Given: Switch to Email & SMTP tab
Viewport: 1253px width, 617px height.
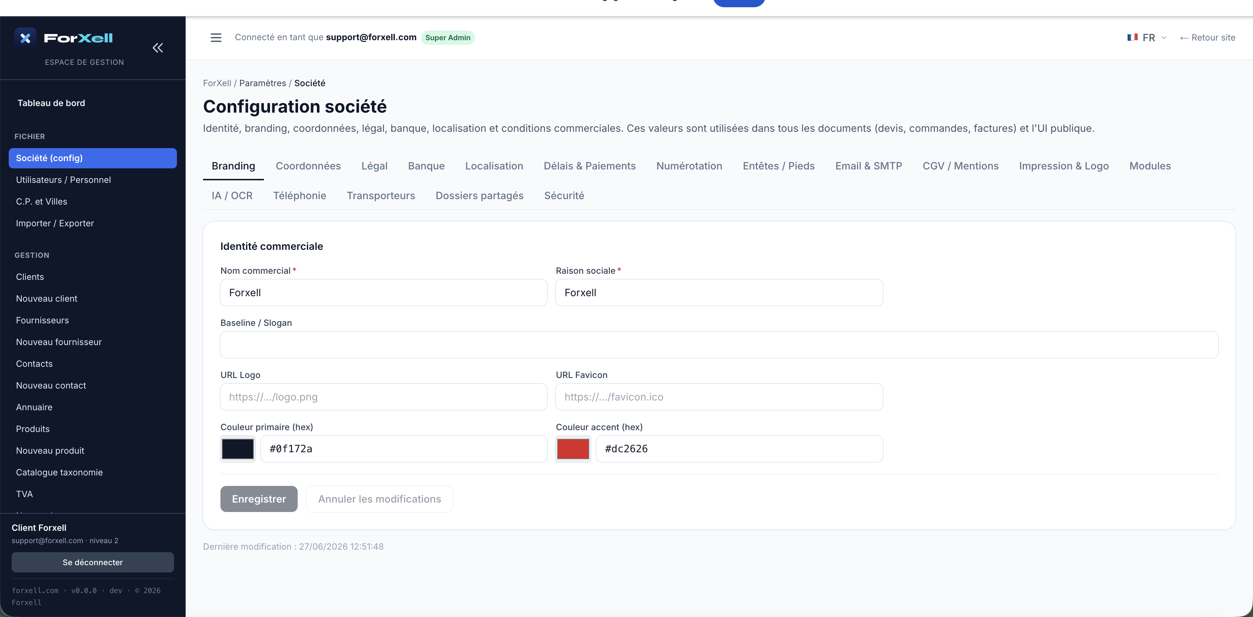Looking at the screenshot, I should (869, 166).
